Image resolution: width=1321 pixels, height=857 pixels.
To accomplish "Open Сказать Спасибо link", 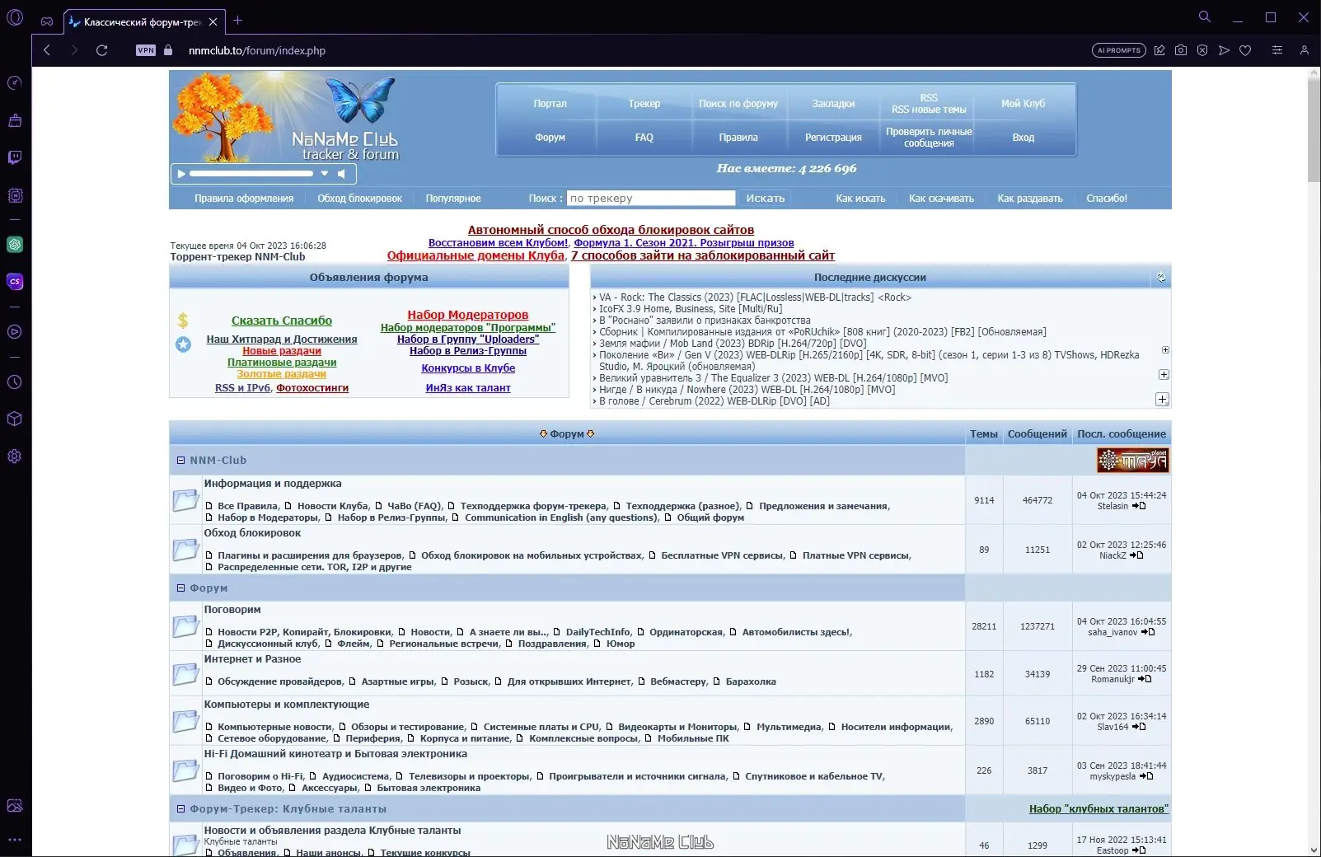I will point(282,321).
